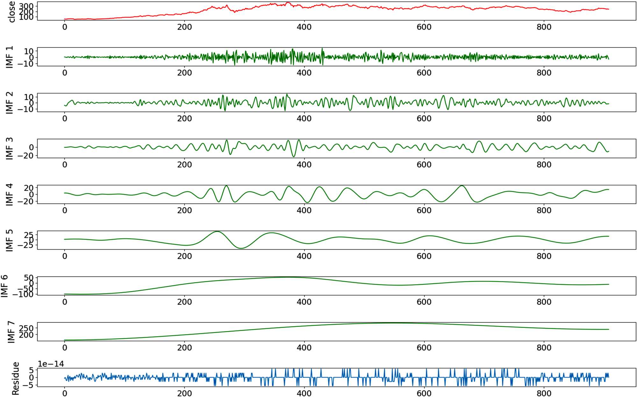Click the 300 y-tick on the close plot
The width and height of the screenshot is (637, 397).
(26, 6)
